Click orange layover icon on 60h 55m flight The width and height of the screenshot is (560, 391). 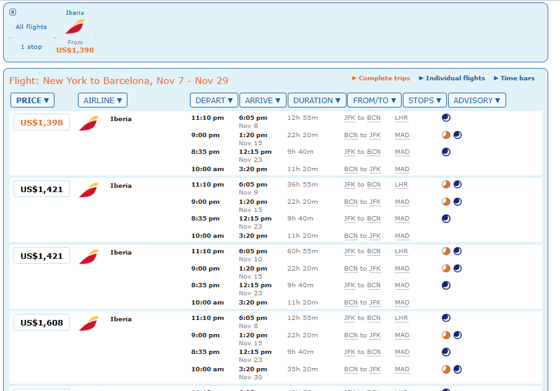pos(446,251)
